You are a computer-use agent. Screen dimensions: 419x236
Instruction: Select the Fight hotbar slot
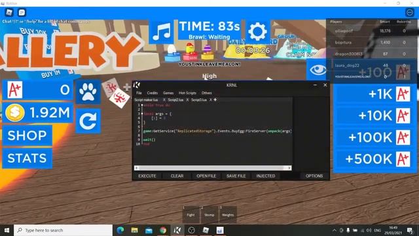(x=191, y=214)
